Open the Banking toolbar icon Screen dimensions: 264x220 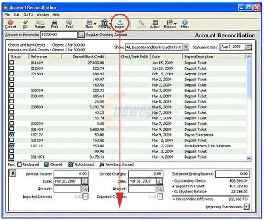(x=104, y=24)
